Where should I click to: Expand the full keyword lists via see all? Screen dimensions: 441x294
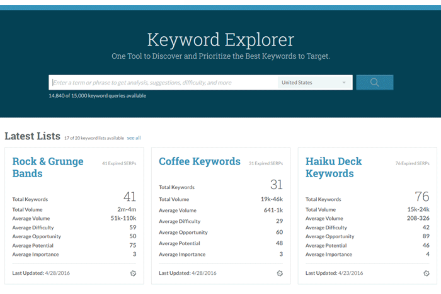point(134,138)
